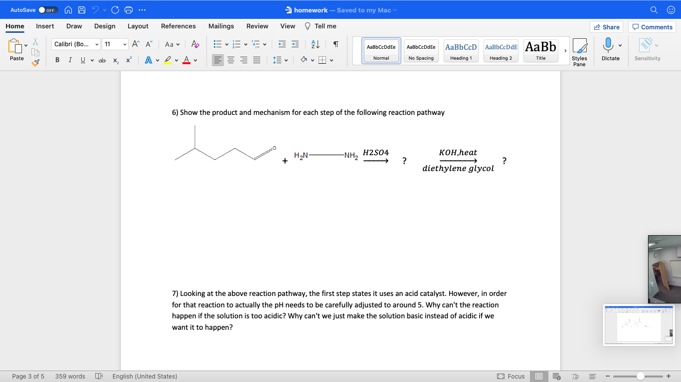Click the Share button
Screen dimensions: 681x382
coord(606,27)
